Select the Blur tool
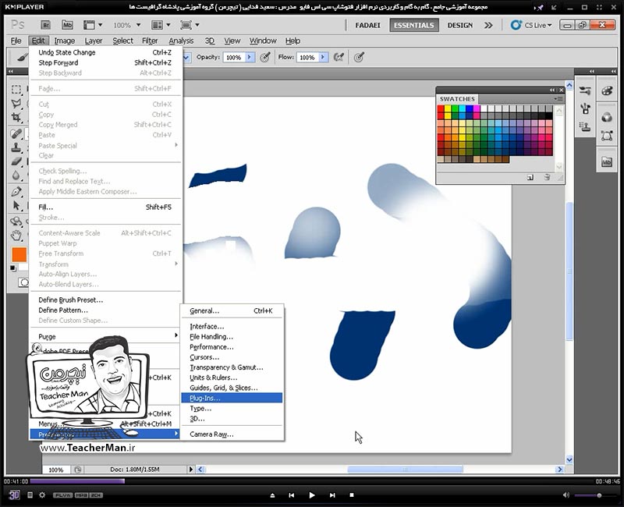 (16, 175)
